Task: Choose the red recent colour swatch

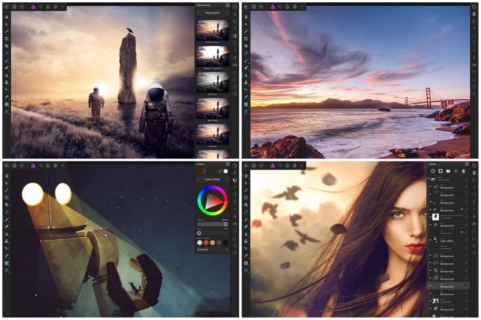Action: pos(206,243)
